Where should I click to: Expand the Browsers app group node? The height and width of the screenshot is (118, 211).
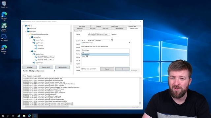point(34,46)
